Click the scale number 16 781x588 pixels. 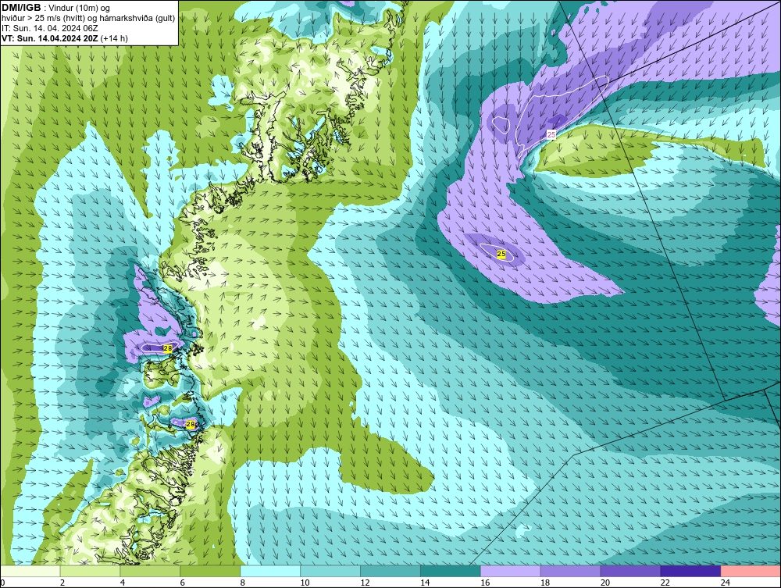[485, 583]
